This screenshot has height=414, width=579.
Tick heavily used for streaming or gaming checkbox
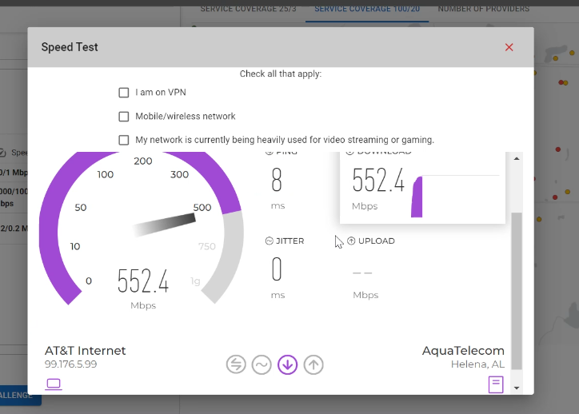[124, 140]
